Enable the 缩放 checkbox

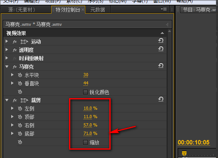85,142
